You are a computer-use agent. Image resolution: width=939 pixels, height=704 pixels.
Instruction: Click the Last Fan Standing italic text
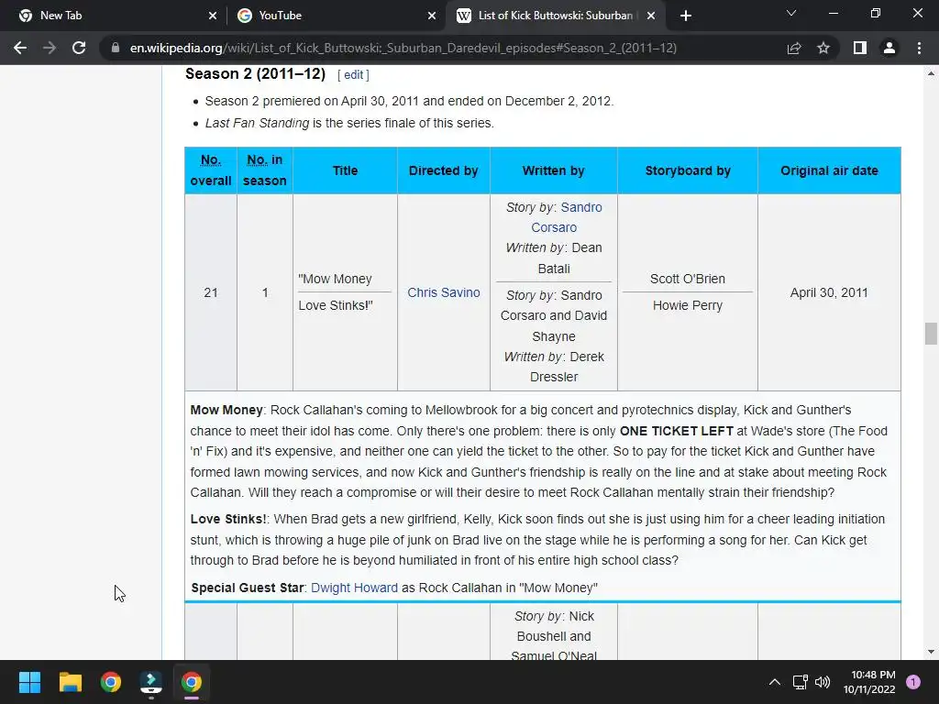pyautogui.click(x=257, y=123)
